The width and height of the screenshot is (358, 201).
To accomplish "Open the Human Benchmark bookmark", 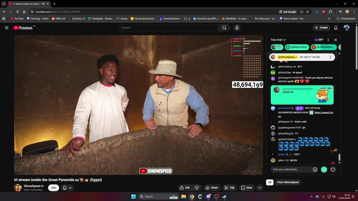I will point(143,19).
